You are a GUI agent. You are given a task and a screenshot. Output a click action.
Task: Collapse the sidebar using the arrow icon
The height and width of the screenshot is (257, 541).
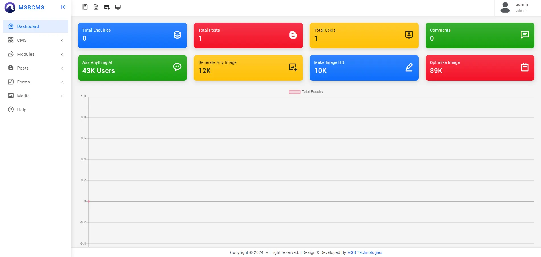point(63,7)
